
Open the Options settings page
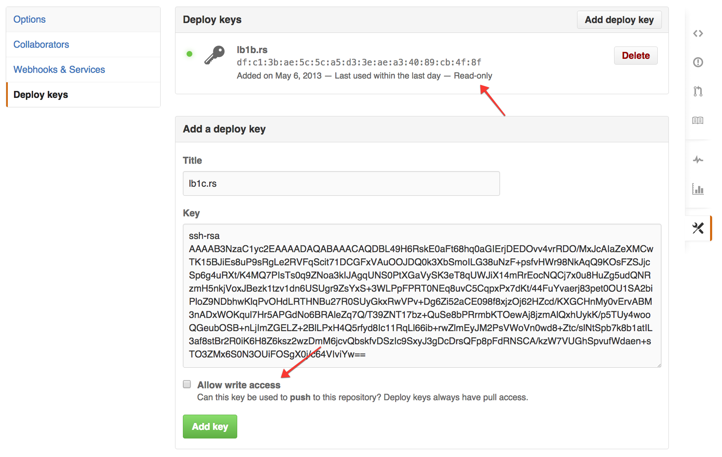(83, 19)
